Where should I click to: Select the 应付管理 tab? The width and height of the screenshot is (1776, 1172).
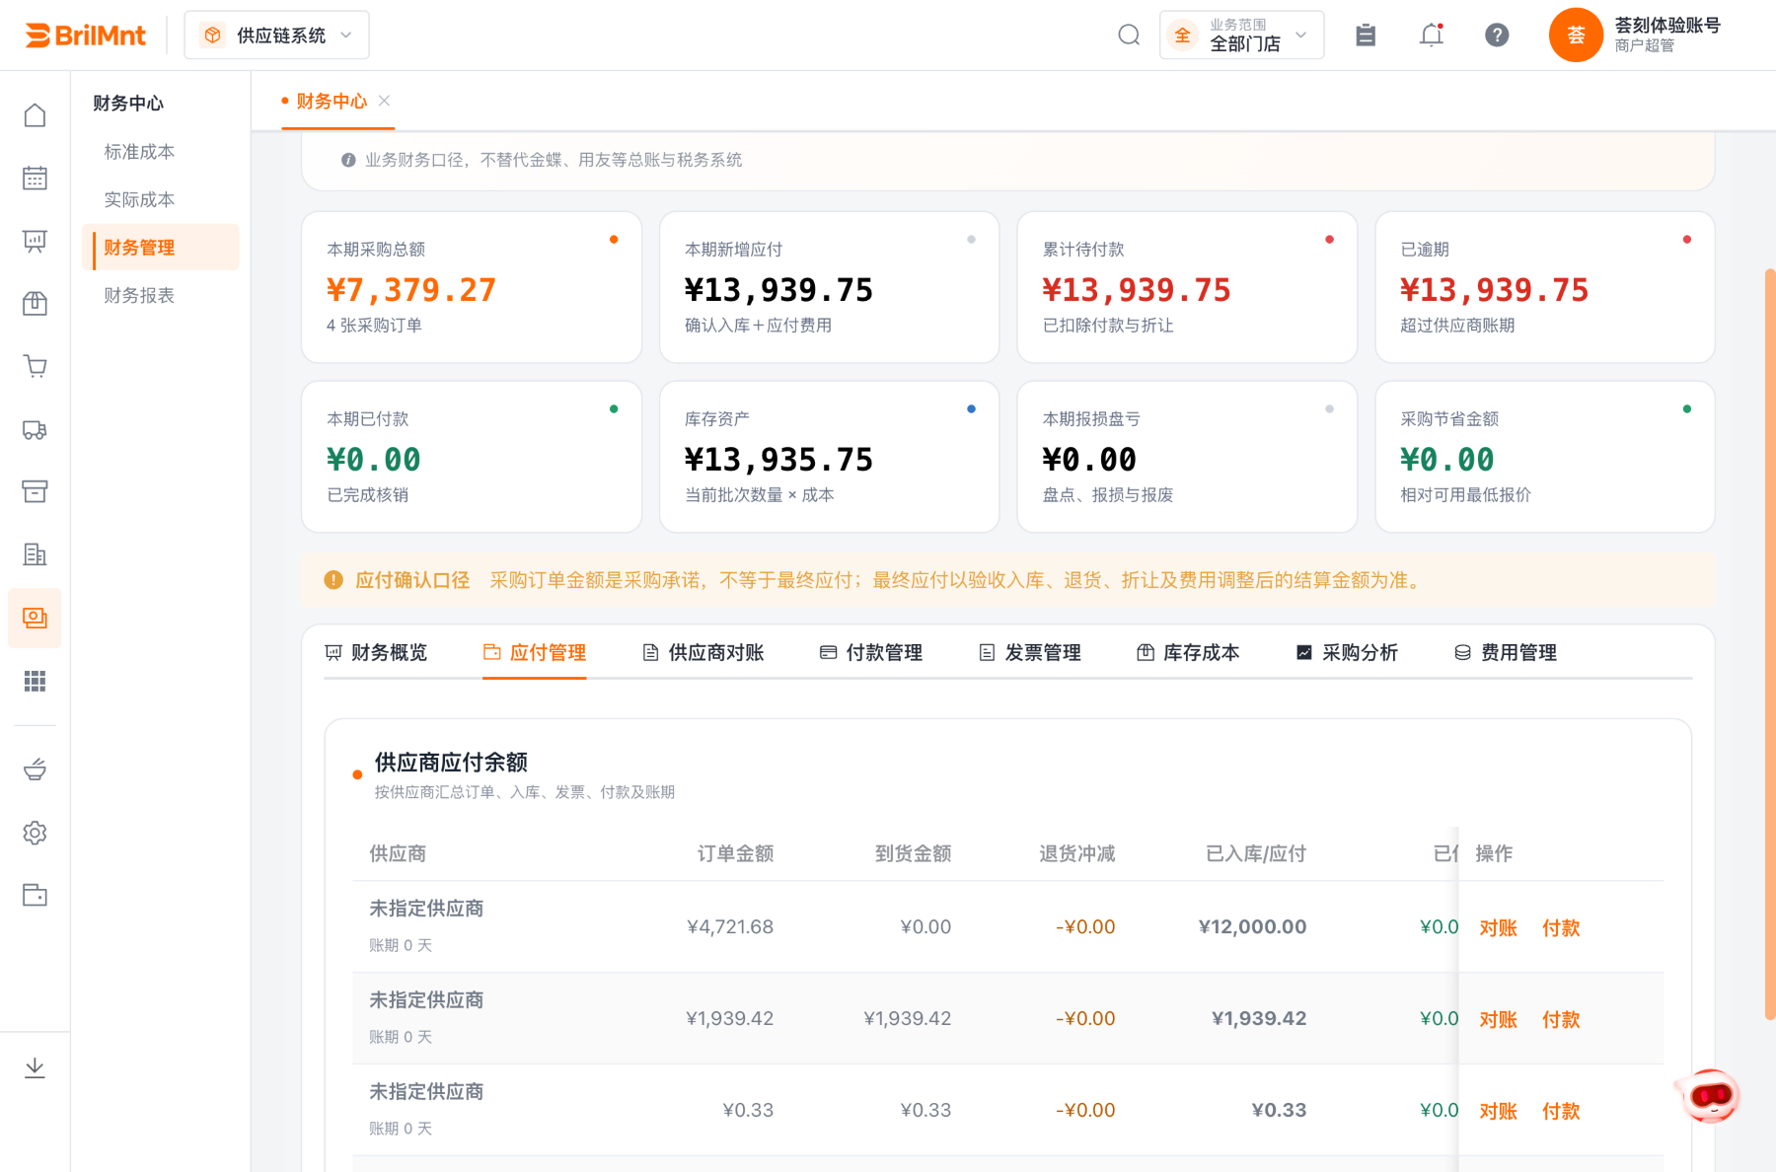pyautogui.click(x=534, y=652)
